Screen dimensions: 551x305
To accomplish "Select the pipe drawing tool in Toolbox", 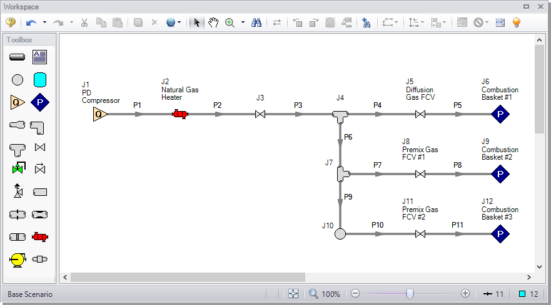I will click(x=18, y=57).
